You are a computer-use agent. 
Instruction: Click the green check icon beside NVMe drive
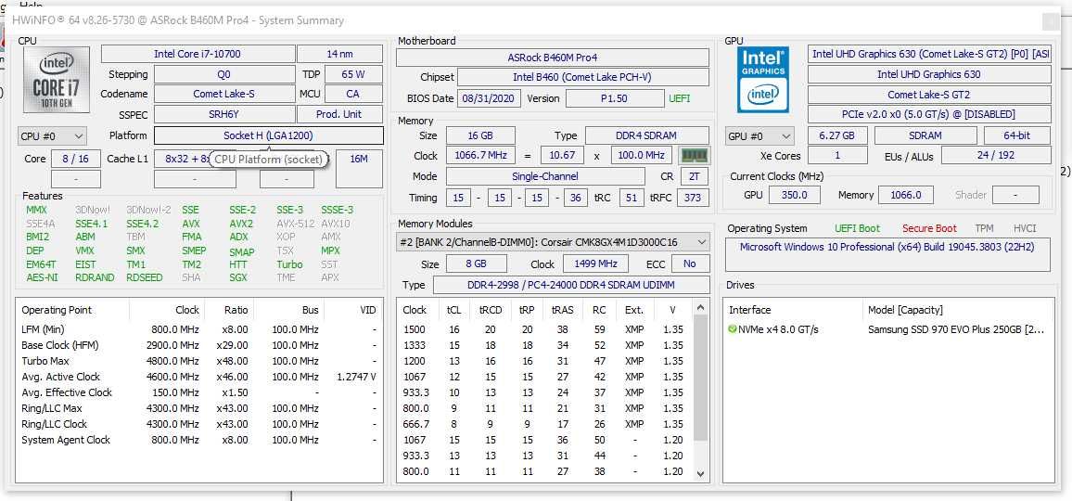733,329
